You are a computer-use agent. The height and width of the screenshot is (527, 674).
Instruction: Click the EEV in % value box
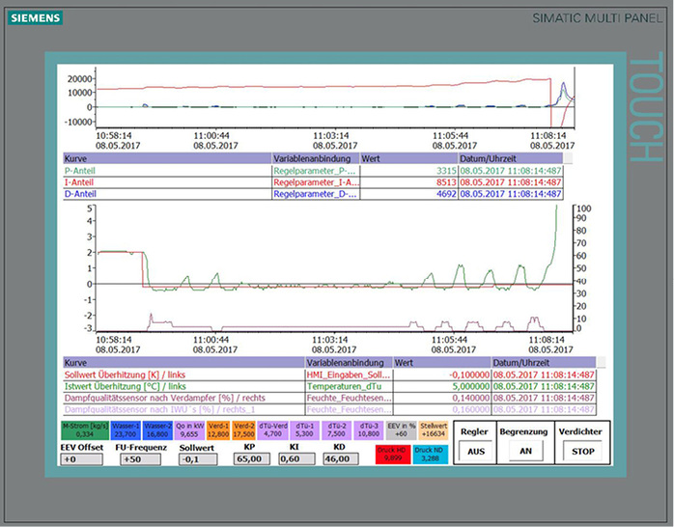(401, 430)
